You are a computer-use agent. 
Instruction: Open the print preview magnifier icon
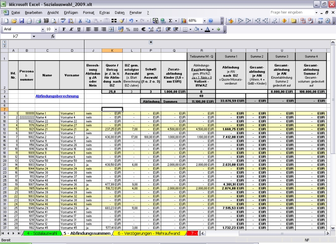point(54,21)
